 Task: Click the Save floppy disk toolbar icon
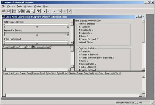[9, 11]
